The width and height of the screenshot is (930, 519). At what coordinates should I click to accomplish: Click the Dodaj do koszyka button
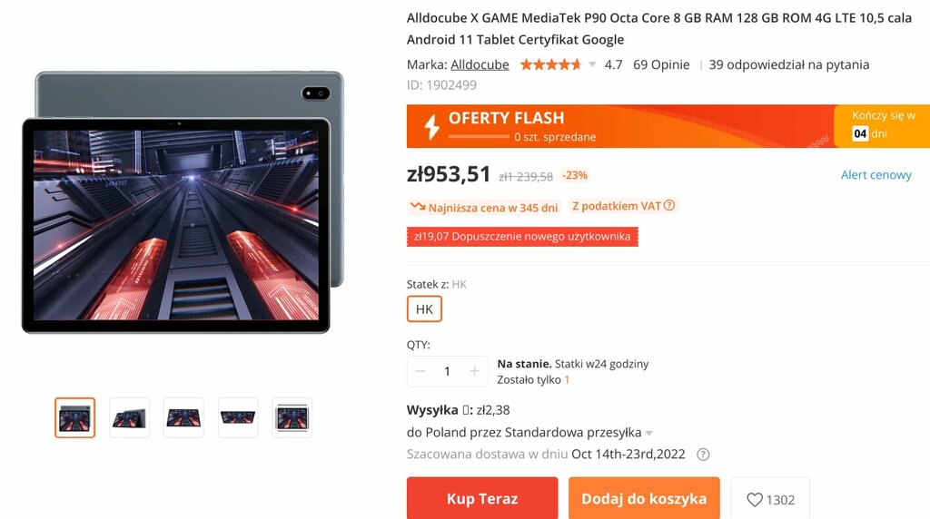tap(644, 498)
